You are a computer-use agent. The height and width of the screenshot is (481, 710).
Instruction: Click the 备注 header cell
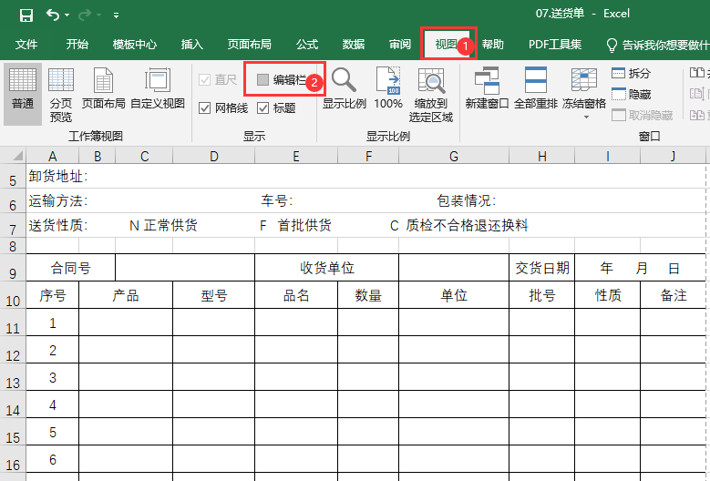click(674, 295)
